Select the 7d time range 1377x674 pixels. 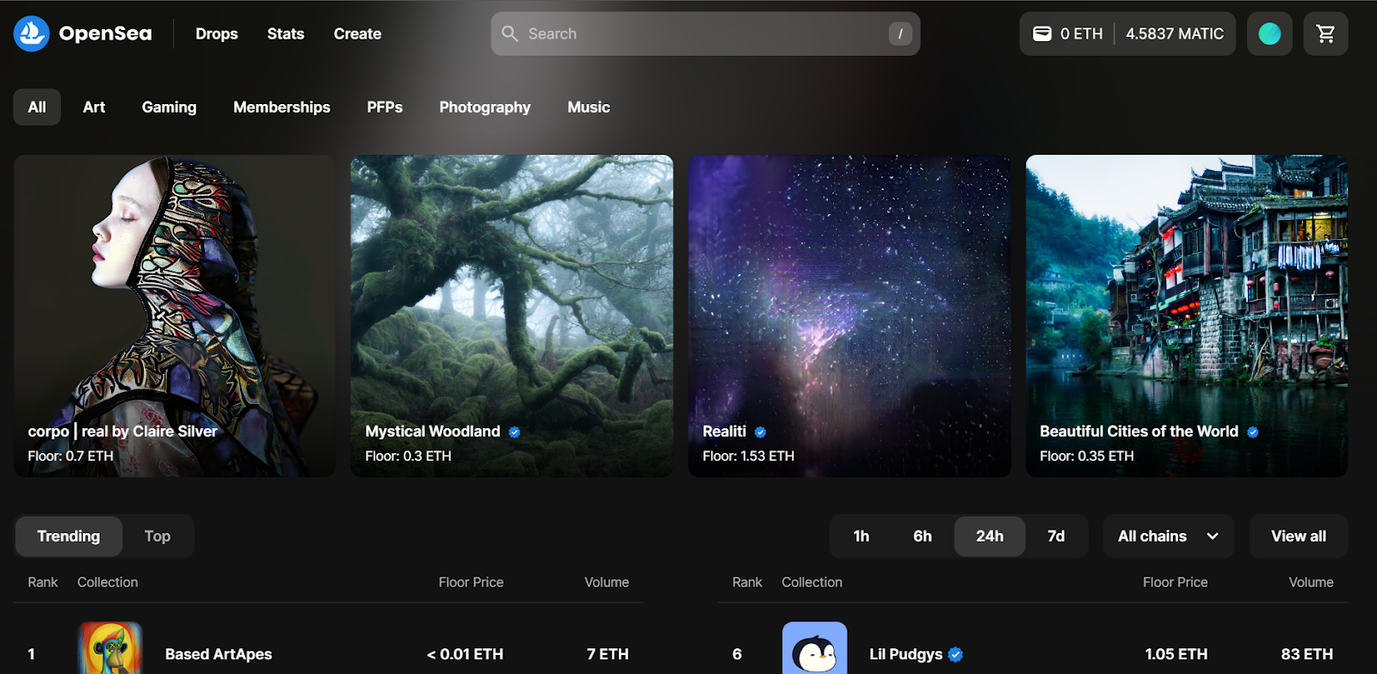point(1056,536)
